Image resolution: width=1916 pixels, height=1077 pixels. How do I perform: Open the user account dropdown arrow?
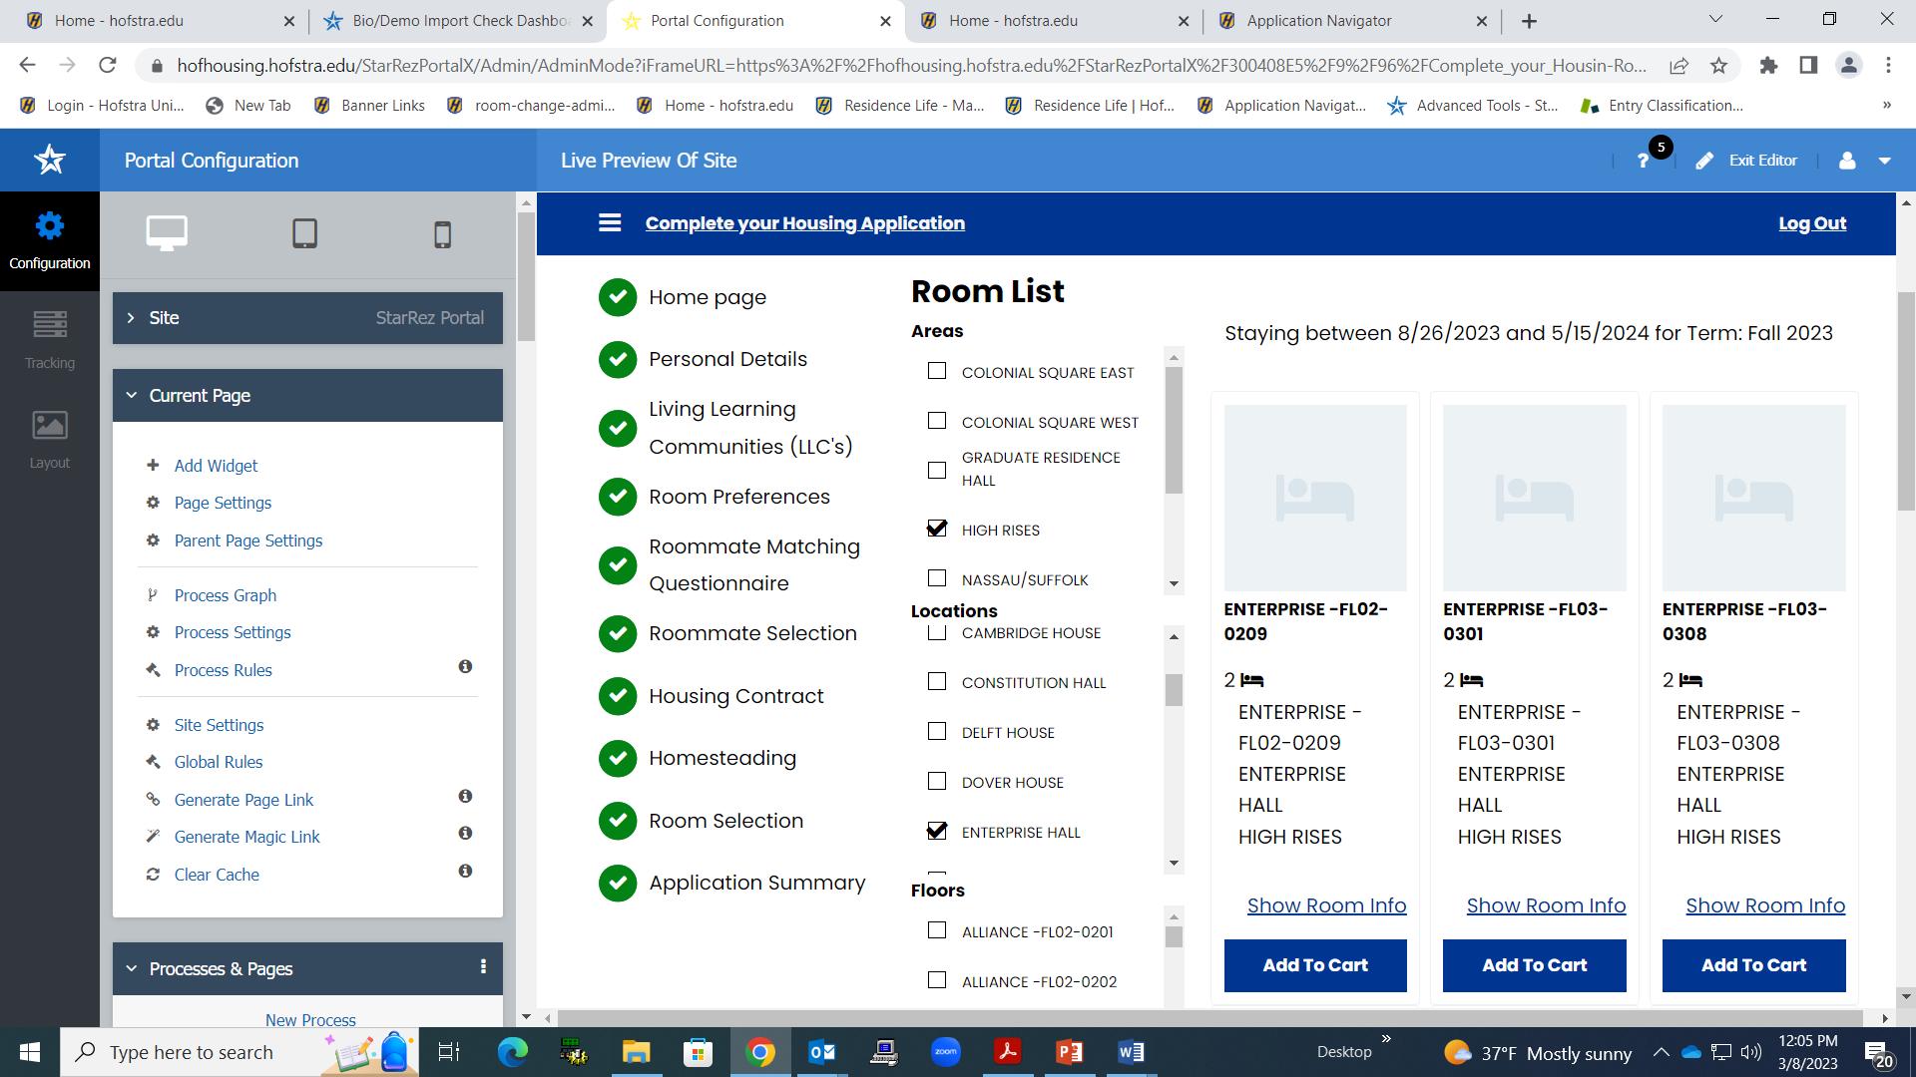click(x=1884, y=161)
